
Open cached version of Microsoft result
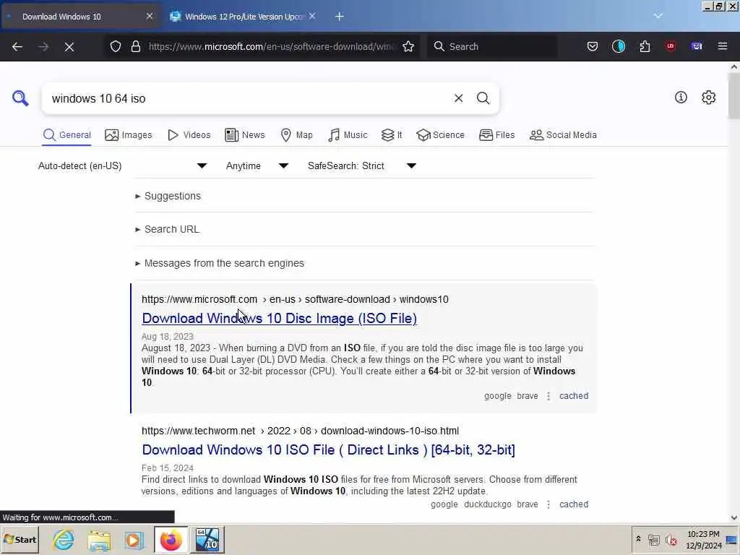[x=574, y=396]
